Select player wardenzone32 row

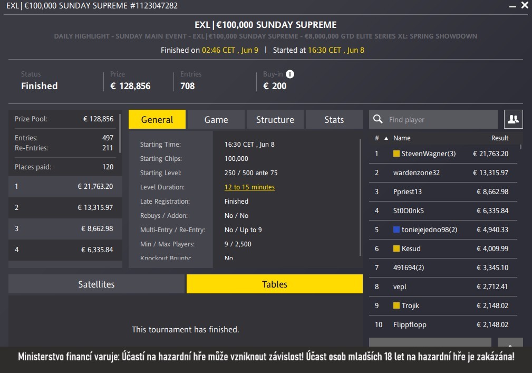pyautogui.click(x=443, y=173)
